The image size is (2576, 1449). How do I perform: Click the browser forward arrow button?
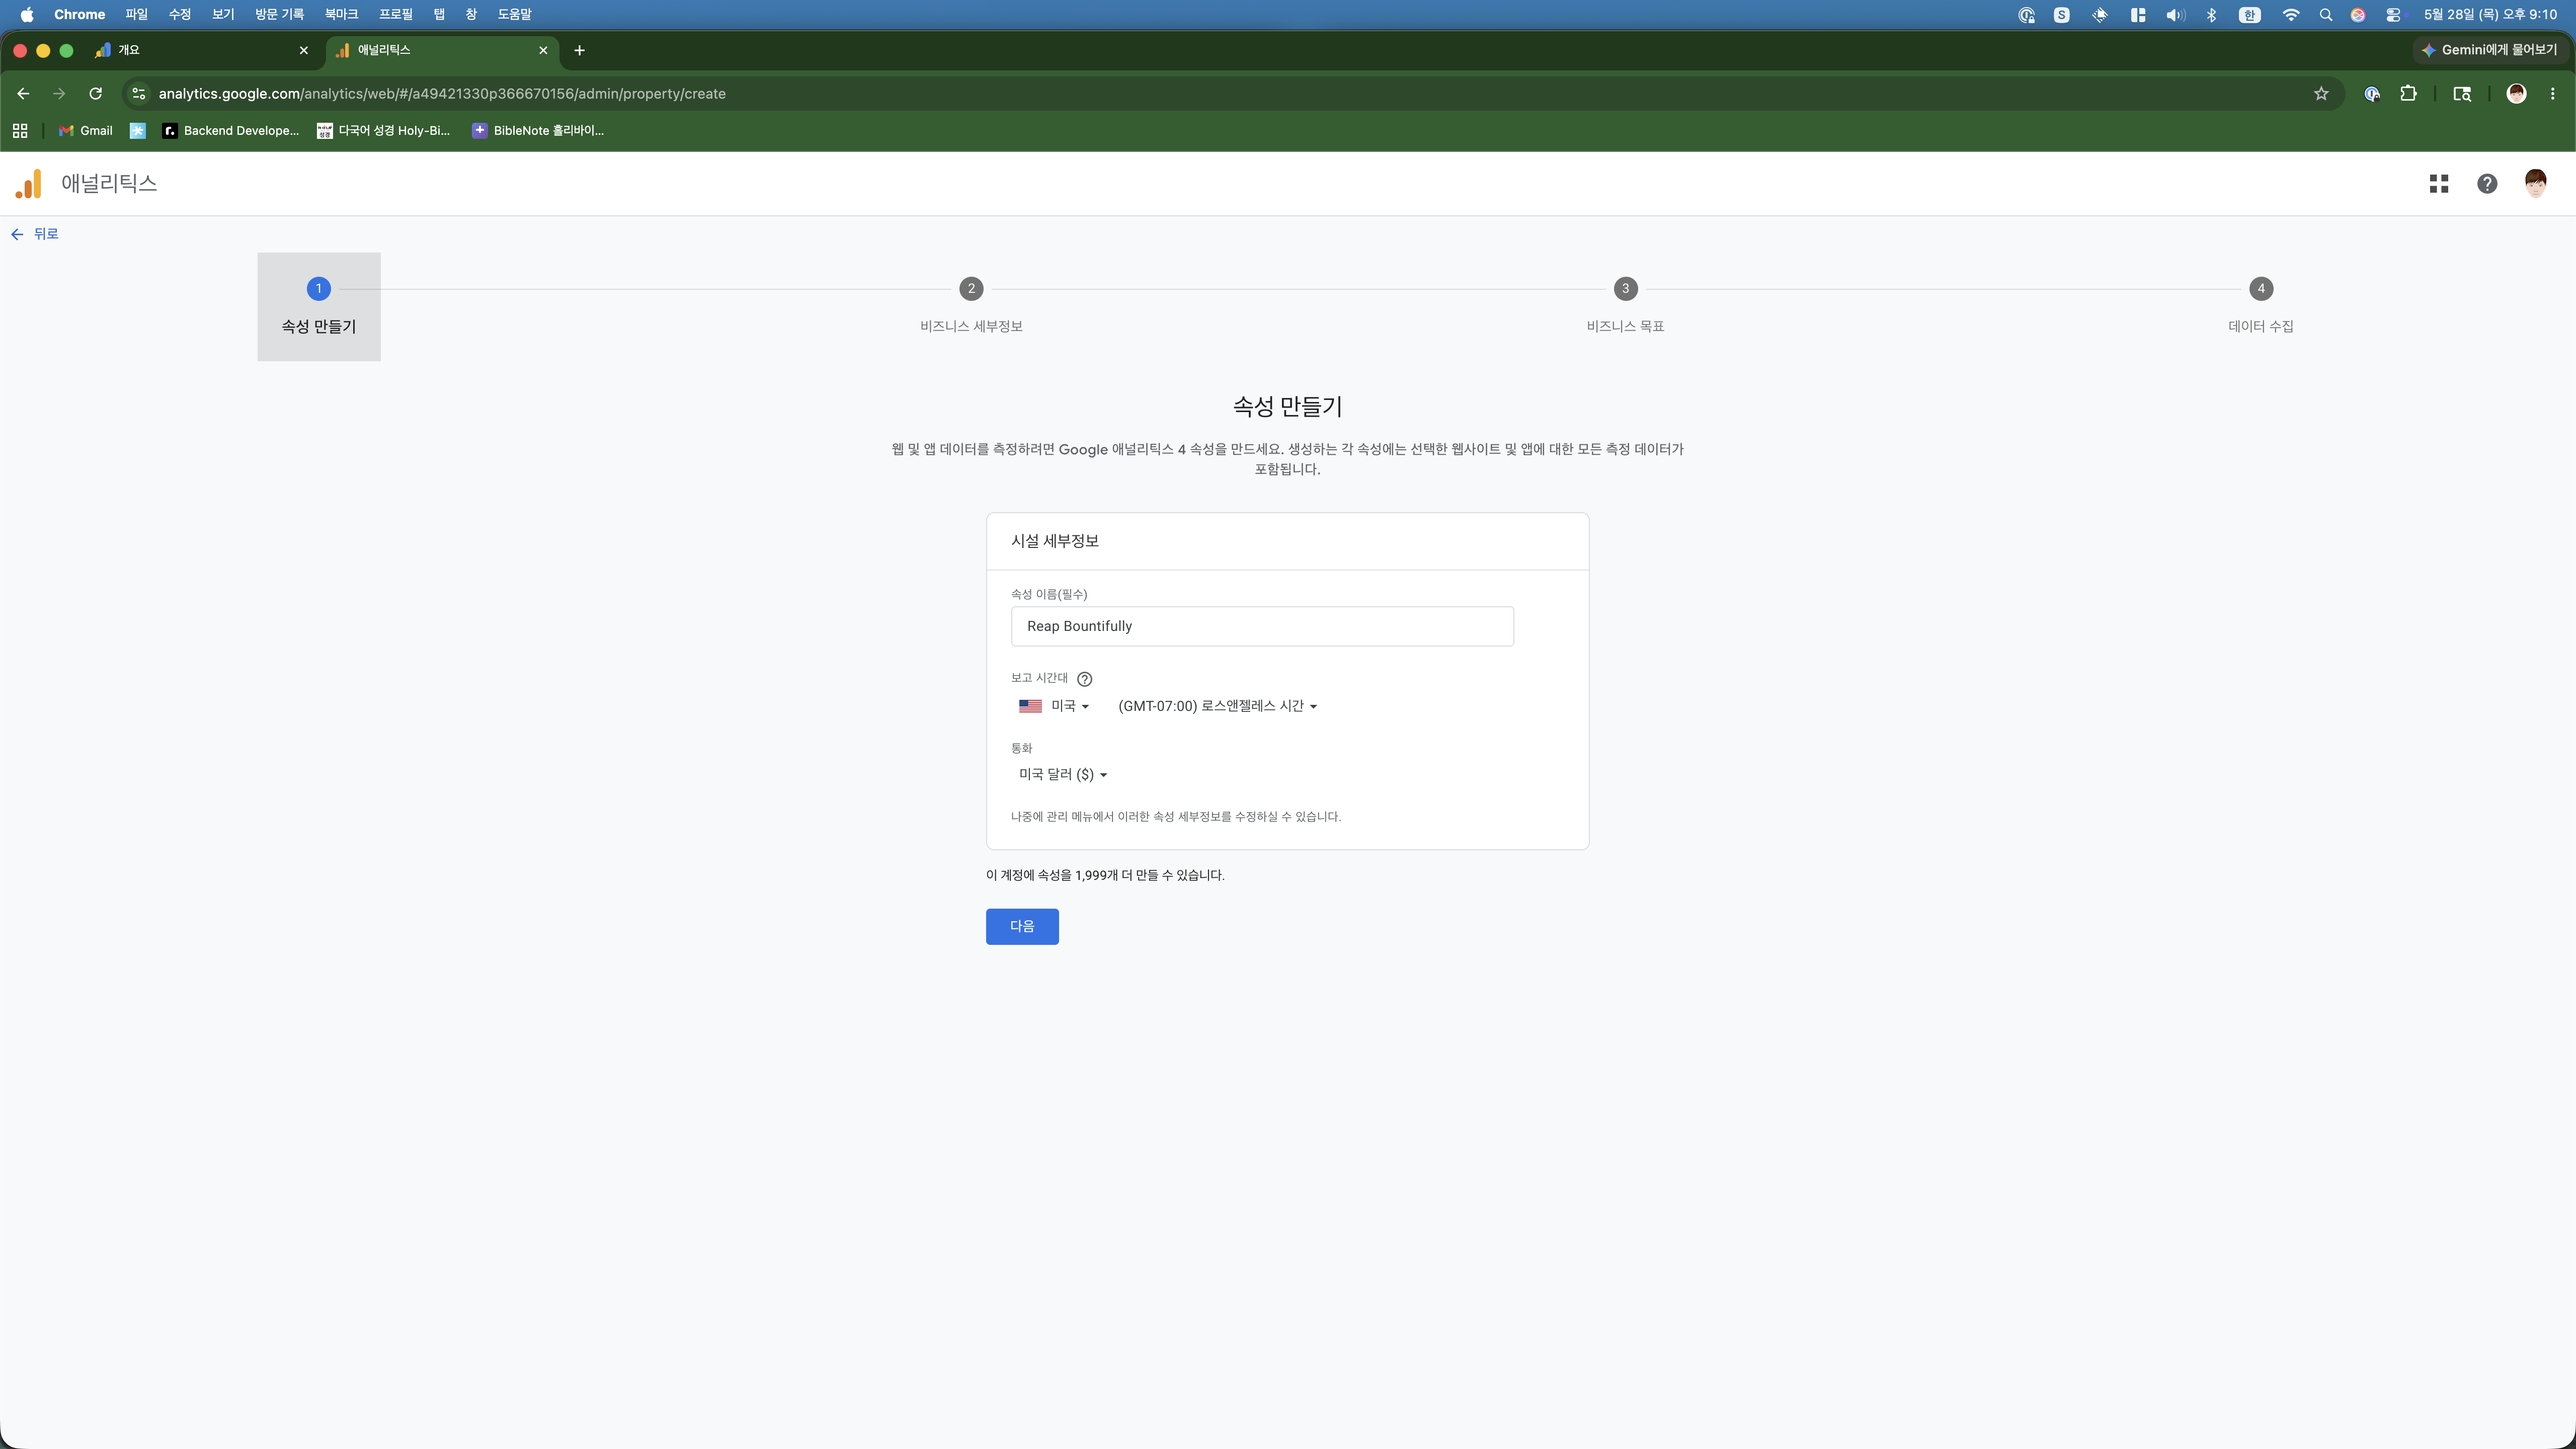(x=59, y=94)
